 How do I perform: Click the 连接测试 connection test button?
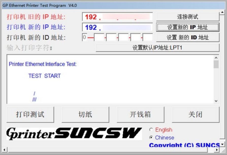click(187, 17)
